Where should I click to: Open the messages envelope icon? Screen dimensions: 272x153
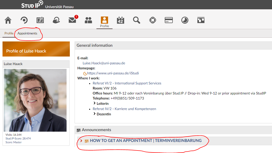73,20
